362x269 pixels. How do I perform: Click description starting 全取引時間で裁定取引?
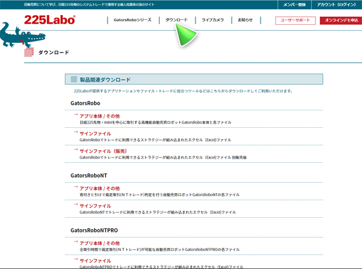[159, 249]
